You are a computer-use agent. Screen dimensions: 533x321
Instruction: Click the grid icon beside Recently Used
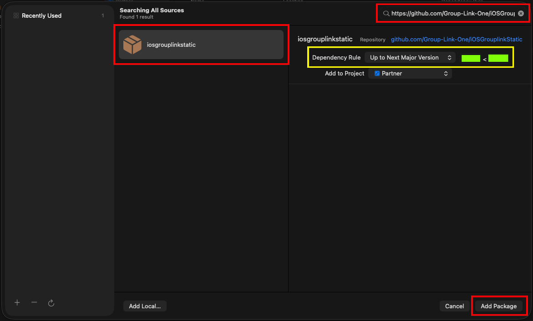pos(16,15)
